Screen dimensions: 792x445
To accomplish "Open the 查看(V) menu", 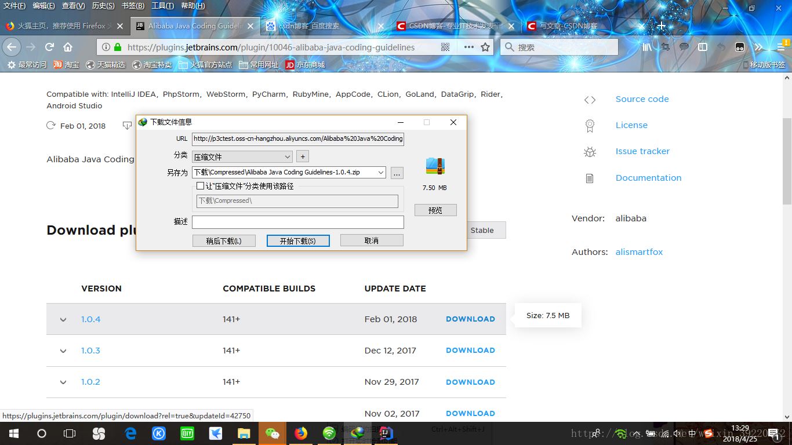I will click(73, 6).
